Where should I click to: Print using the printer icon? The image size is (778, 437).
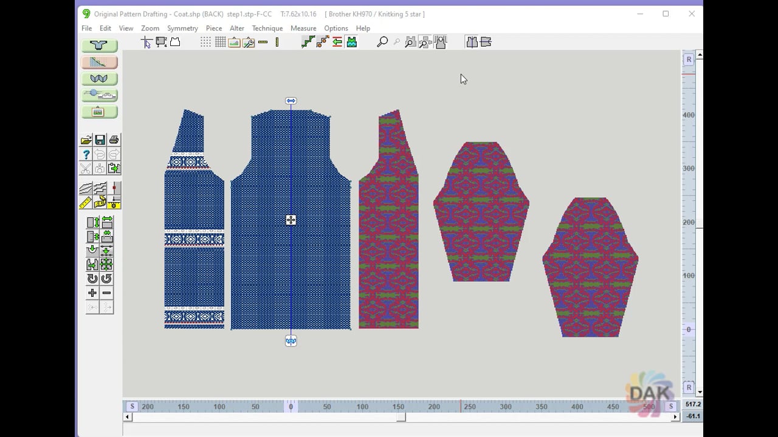point(114,140)
